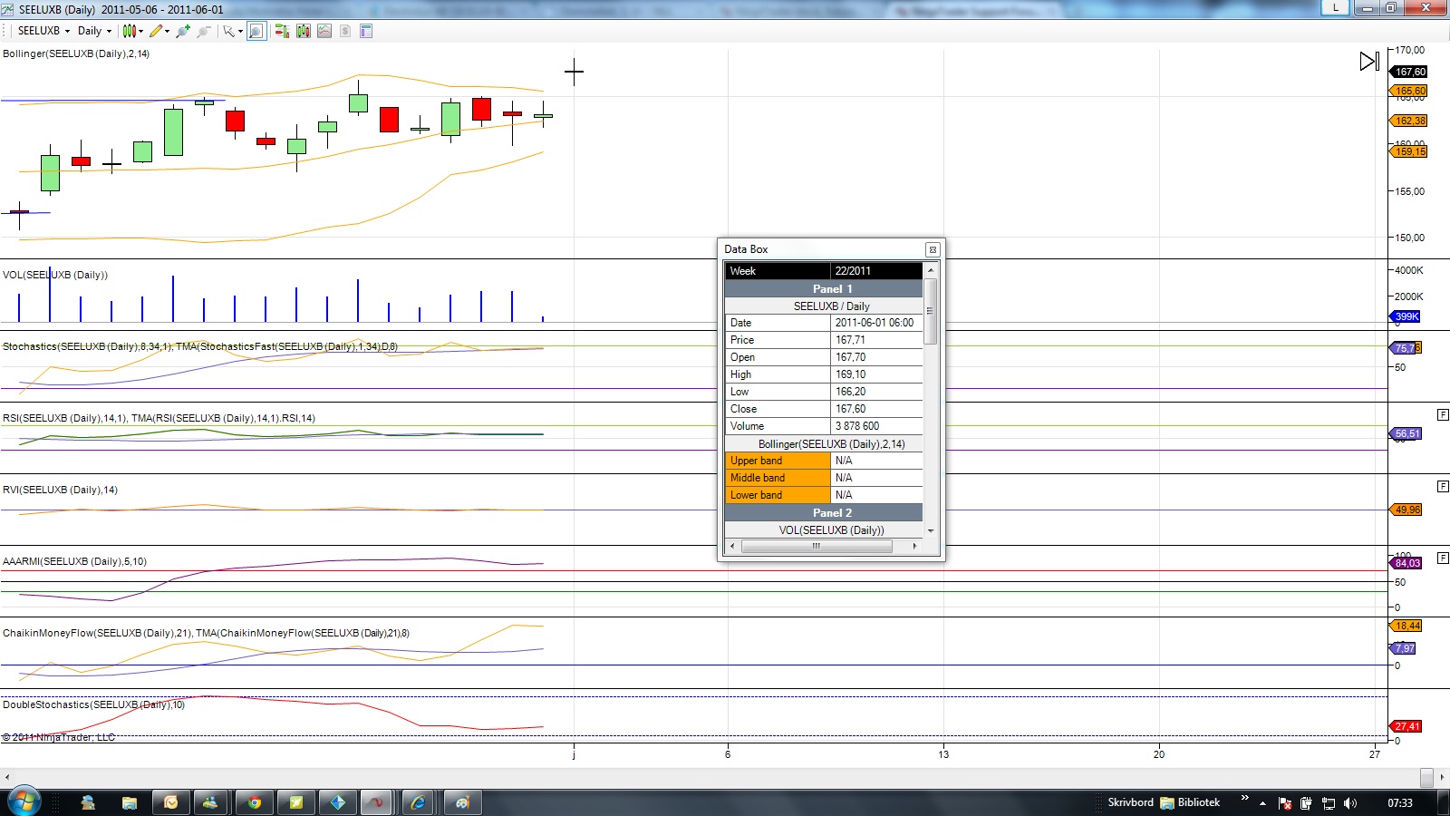
Task: Click the strategies dollar-sheet icon
Action: (x=345, y=31)
